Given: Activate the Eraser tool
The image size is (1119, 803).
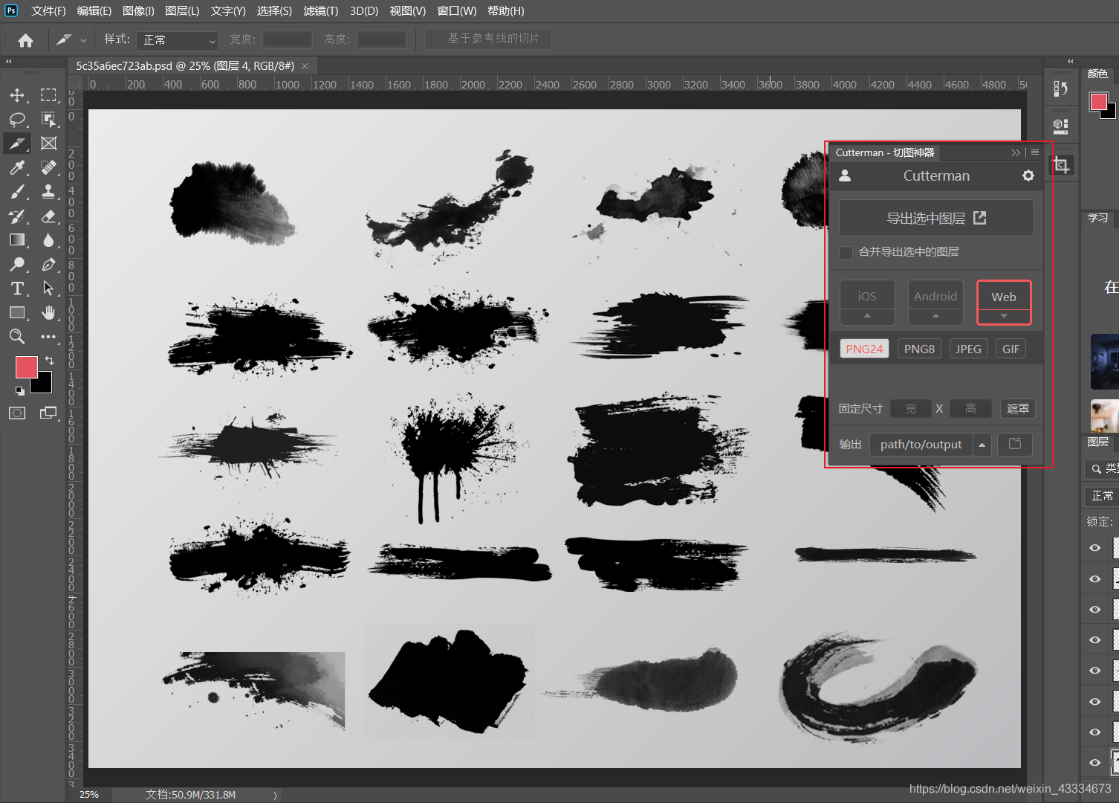Looking at the screenshot, I should pyautogui.click(x=48, y=216).
